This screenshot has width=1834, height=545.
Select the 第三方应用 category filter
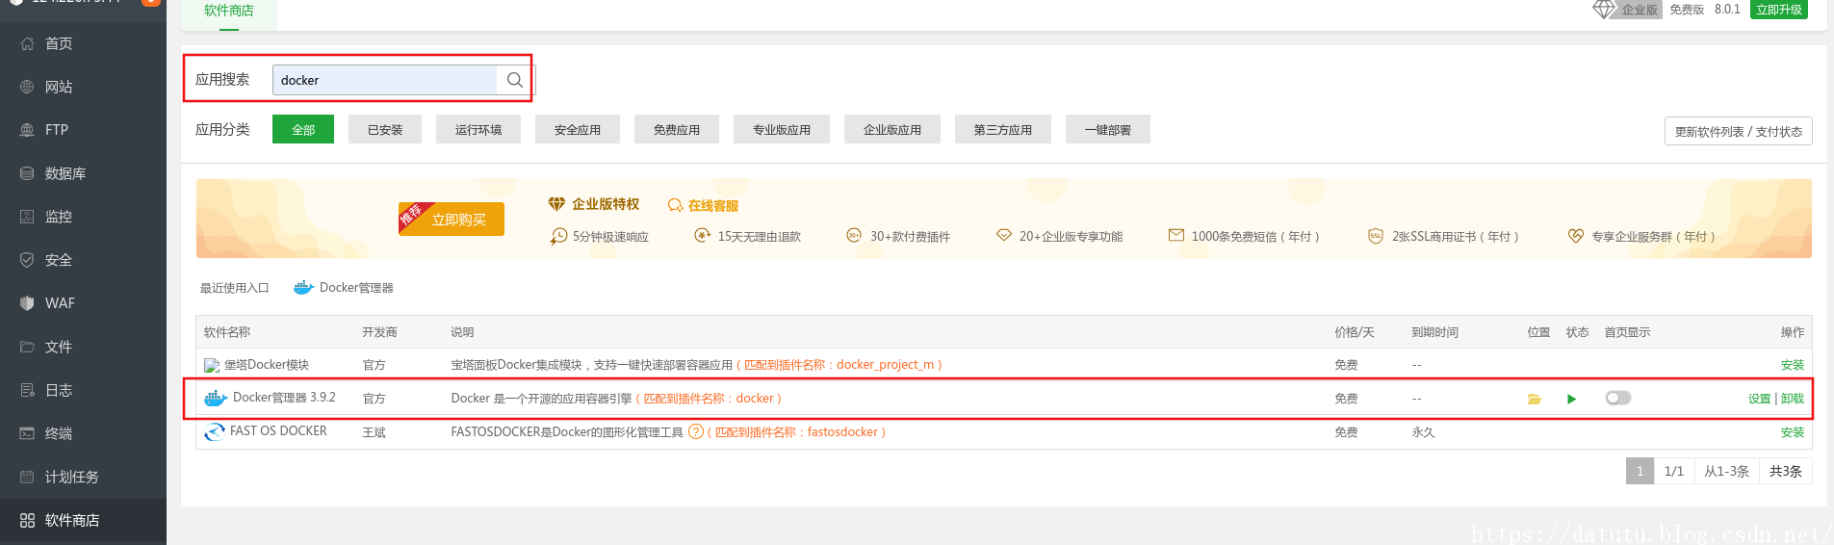tap(1003, 129)
